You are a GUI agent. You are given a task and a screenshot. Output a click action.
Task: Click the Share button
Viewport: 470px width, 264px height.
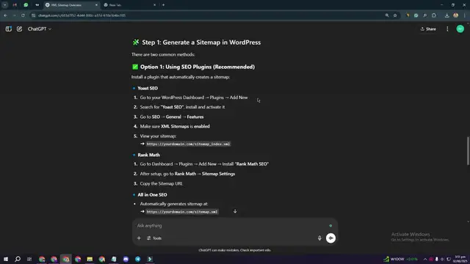point(428,29)
